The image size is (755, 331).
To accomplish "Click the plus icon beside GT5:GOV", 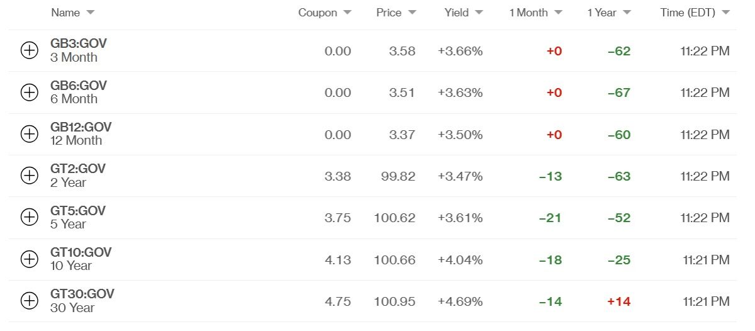I will click(x=30, y=217).
